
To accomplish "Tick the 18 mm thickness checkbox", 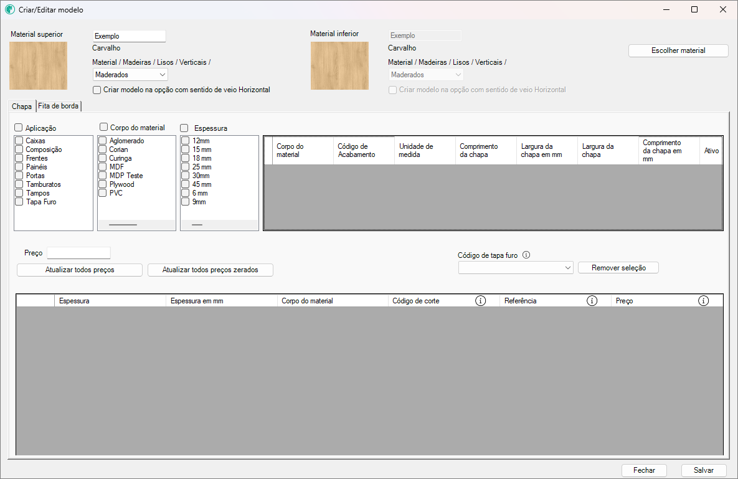I will (x=186, y=158).
